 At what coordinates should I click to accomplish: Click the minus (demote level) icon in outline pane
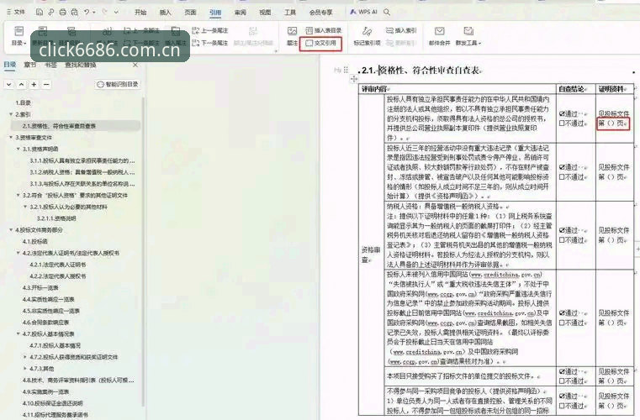pos(46,84)
